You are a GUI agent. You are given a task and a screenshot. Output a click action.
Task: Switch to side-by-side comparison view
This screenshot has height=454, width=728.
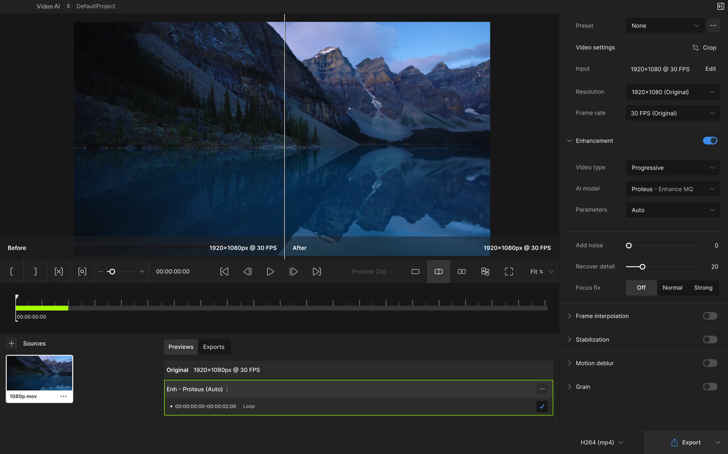point(462,271)
